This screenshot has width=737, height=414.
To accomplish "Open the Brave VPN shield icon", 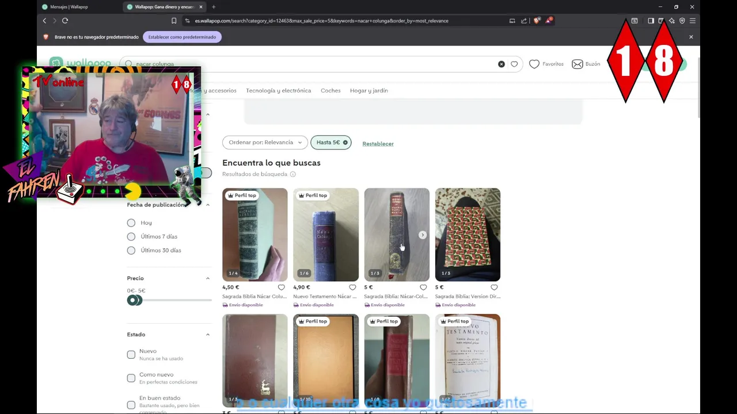I will click(682, 21).
